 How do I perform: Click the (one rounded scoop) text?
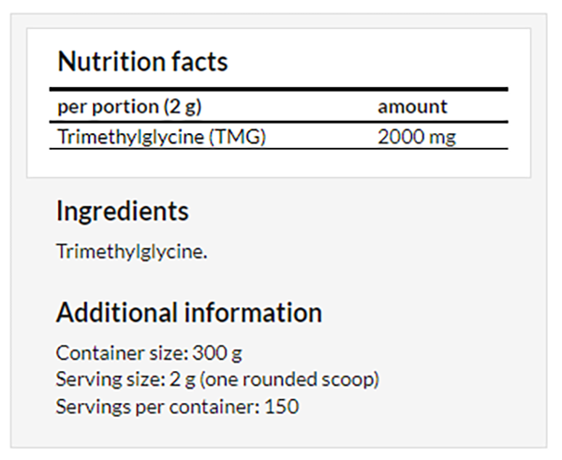pos(289,379)
